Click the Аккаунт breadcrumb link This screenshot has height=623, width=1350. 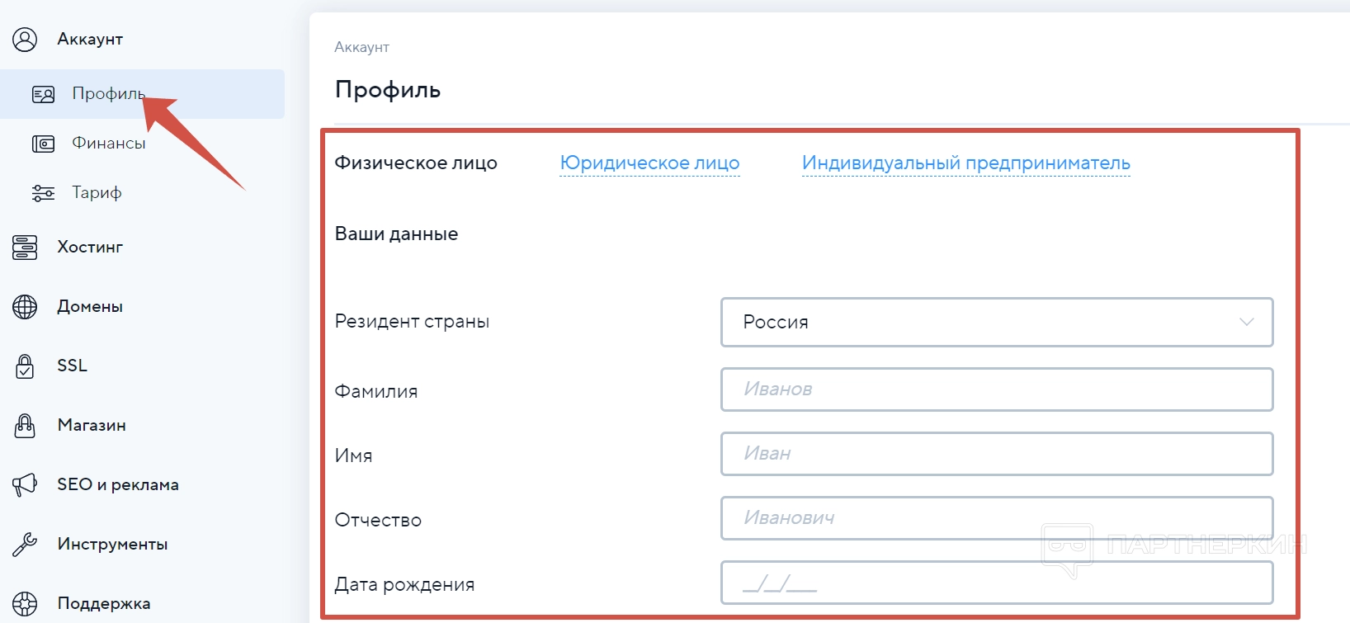click(x=361, y=47)
